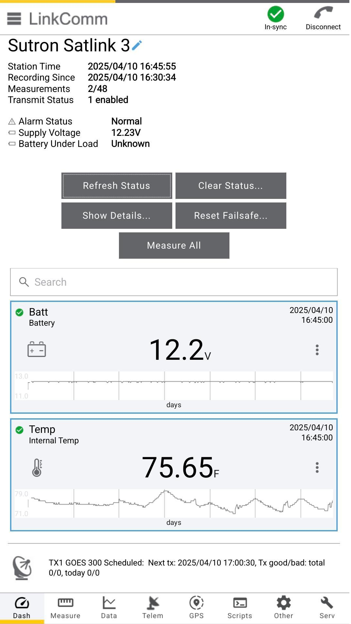Viewport: 351px width, 624px height.
Task: Switch to the Measure tab
Action: pyautogui.click(x=65, y=608)
